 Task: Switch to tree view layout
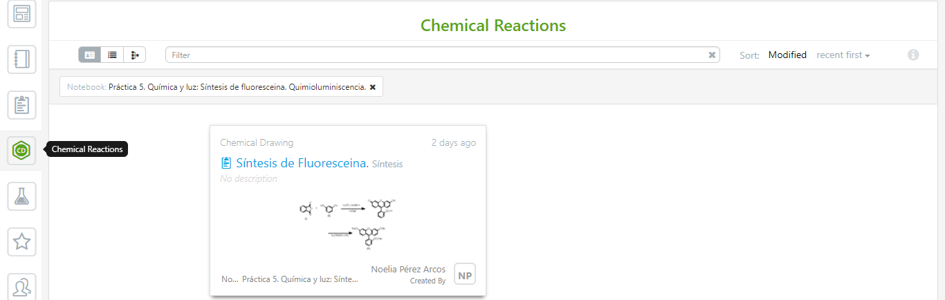135,55
